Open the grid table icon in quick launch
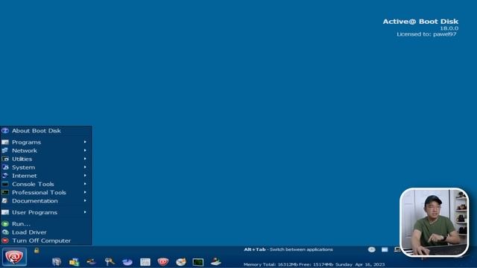The width and height of the screenshot is (477, 268). coord(145,261)
